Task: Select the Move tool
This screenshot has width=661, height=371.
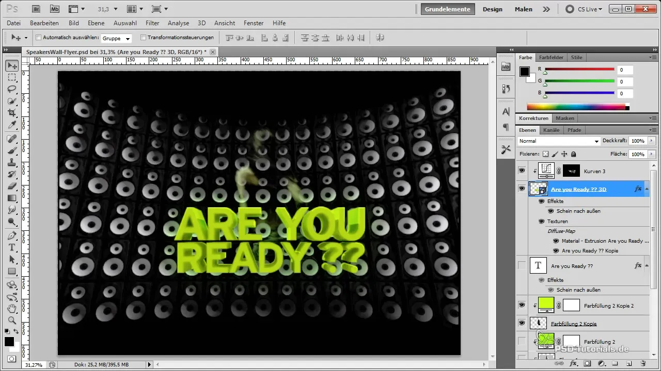Action: [12, 65]
